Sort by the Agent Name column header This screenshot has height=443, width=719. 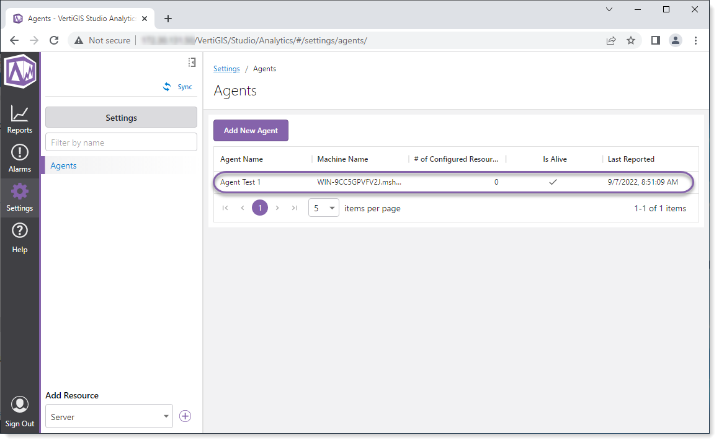tap(241, 159)
